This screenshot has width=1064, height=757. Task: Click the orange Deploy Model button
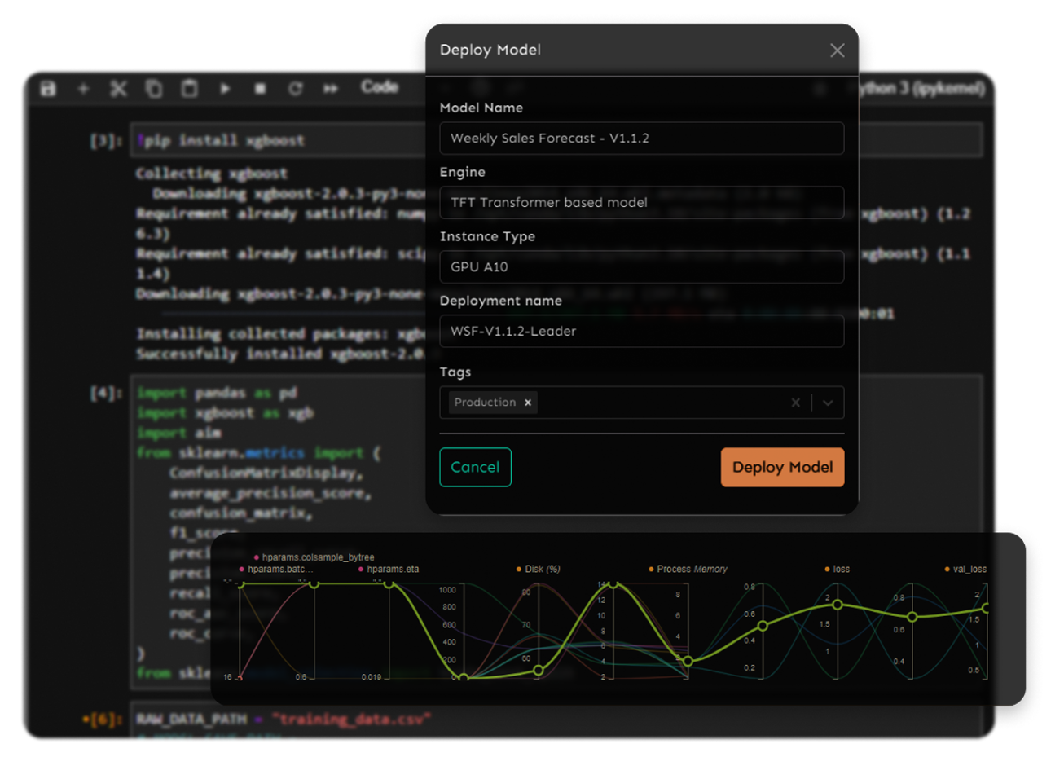pos(782,467)
